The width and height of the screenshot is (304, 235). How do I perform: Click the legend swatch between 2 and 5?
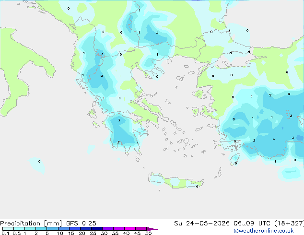coord(41,229)
